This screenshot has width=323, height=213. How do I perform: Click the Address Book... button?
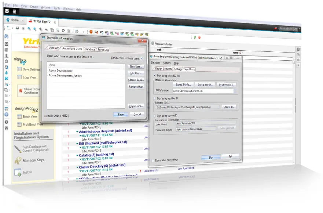click(136, 80)
